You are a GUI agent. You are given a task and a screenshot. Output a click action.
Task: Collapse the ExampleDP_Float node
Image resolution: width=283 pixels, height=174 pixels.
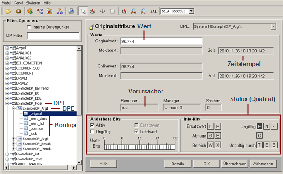(7, 103)
